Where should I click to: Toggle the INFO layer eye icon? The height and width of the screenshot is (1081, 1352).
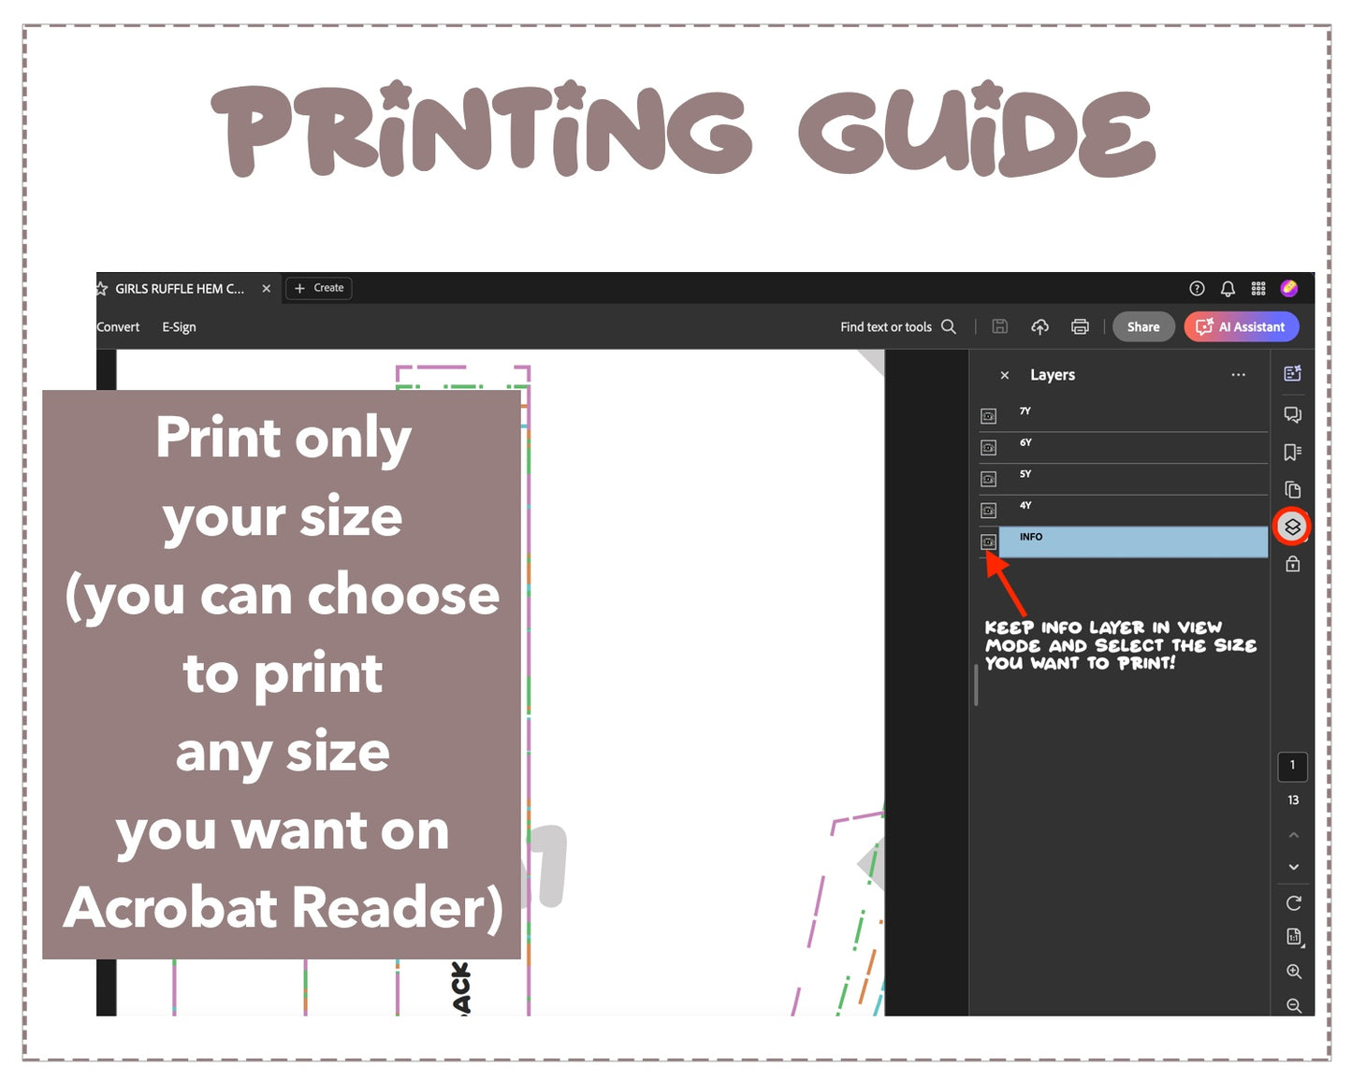click(x=988, y=541)
